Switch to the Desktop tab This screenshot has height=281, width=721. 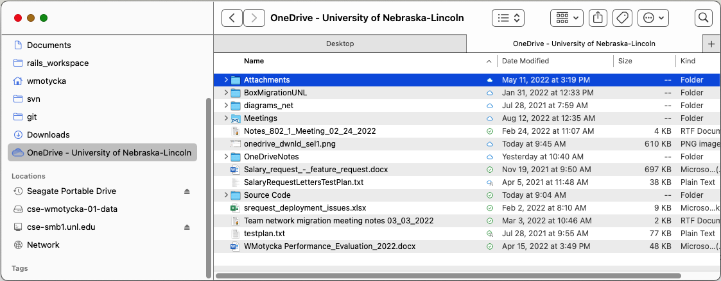pos(340,44)
